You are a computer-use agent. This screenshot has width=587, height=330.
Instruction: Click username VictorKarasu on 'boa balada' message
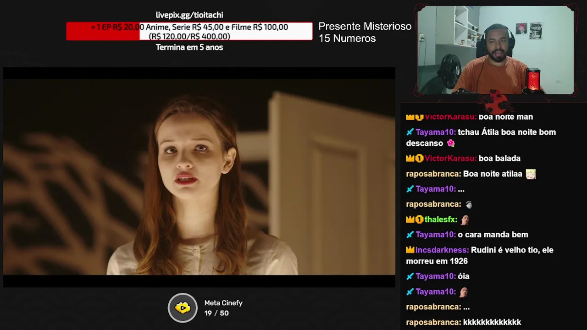[450, 159]
